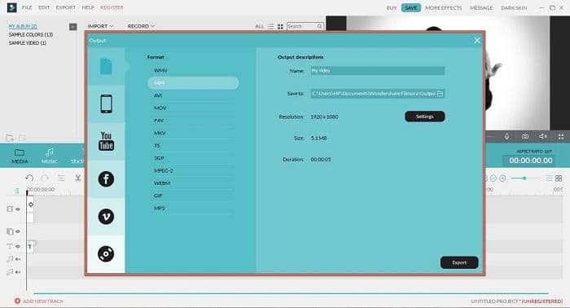This screenshot has height=308, width=570.
Task: Open the HELP menu
Action: pyautogui.click(x=88, y=7)
